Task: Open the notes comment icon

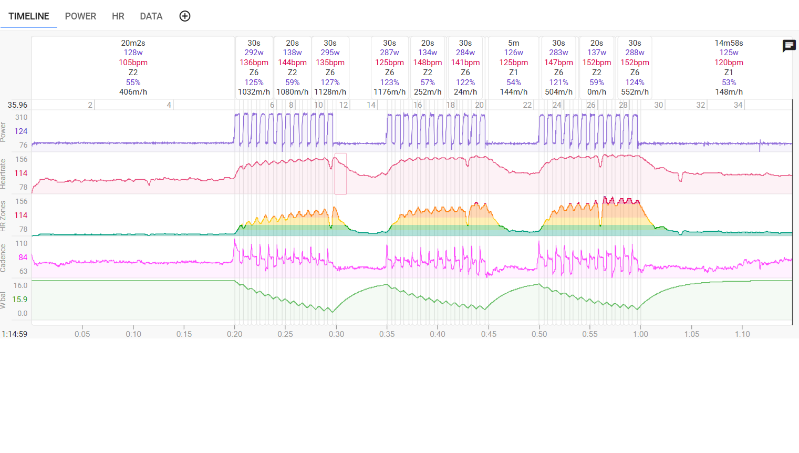Action: pyautogui.click(x=788, y=46)
